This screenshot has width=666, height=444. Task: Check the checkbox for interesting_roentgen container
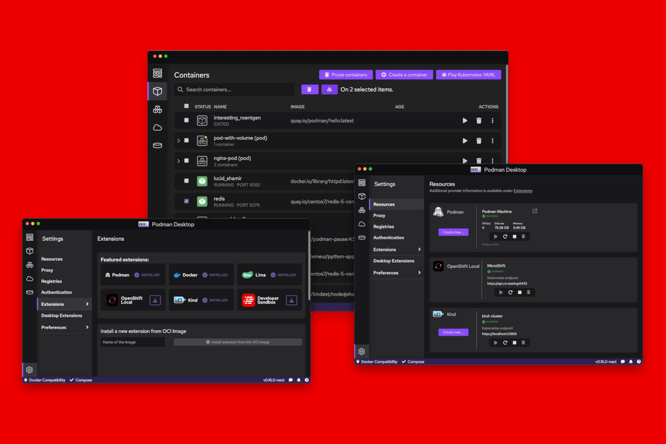(186, 120)
